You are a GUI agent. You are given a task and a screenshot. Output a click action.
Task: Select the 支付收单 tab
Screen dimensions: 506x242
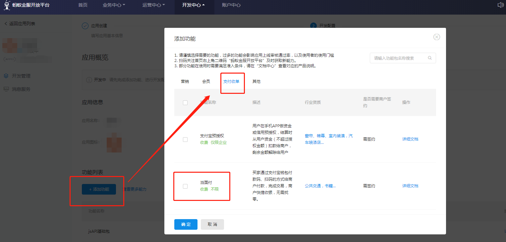click(x=231, y=82)
